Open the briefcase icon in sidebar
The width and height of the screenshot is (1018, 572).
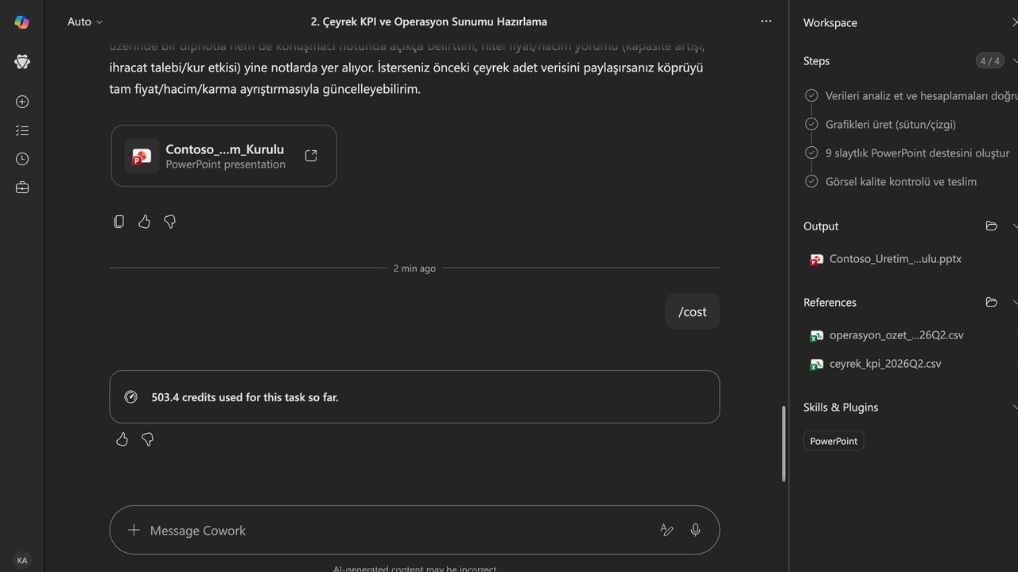tap(22, 187)
